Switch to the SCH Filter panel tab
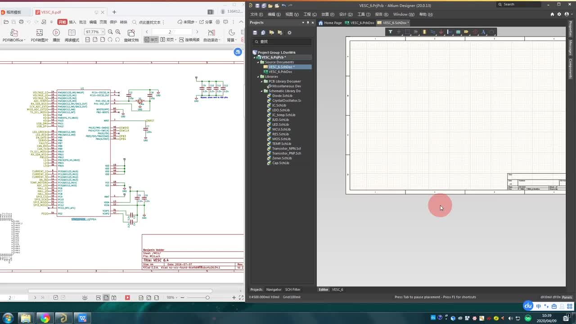Image resolution: width=576 pixels, height=324 pixels. pyautogui.click(x=292, y=289)
